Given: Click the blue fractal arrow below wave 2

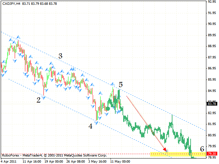Looking at the screenshot, I should [43, 97].
